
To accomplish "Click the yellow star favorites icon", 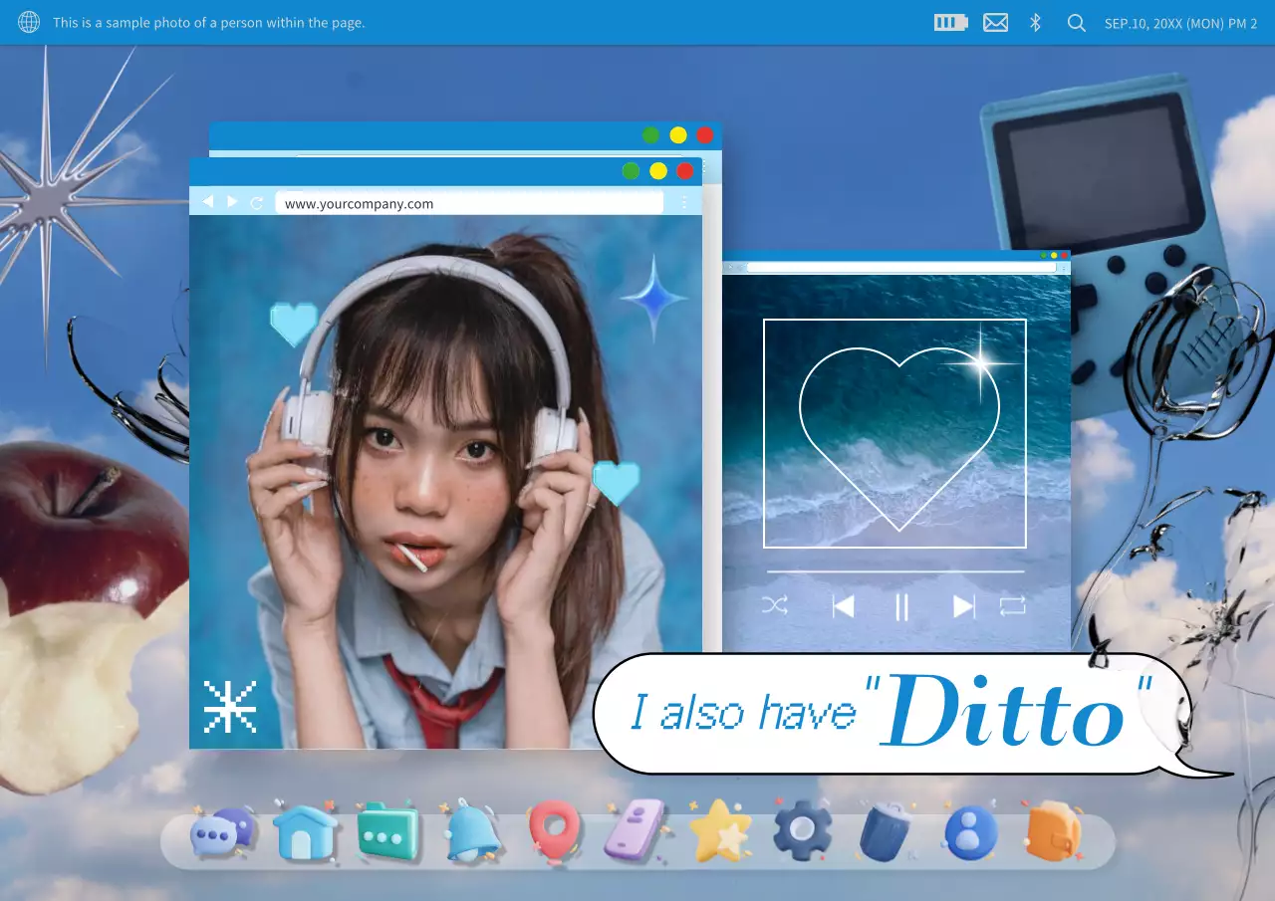I will pyautogui.click(x=719, y=831).
